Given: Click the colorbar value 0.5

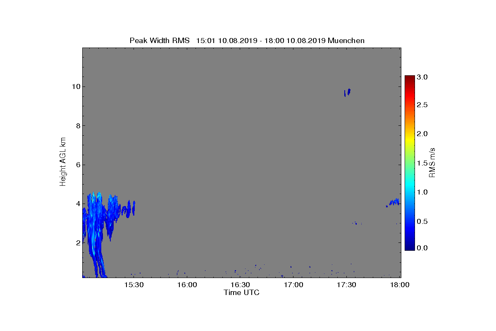Looking at the screenshot, I should tap(422, 221).
